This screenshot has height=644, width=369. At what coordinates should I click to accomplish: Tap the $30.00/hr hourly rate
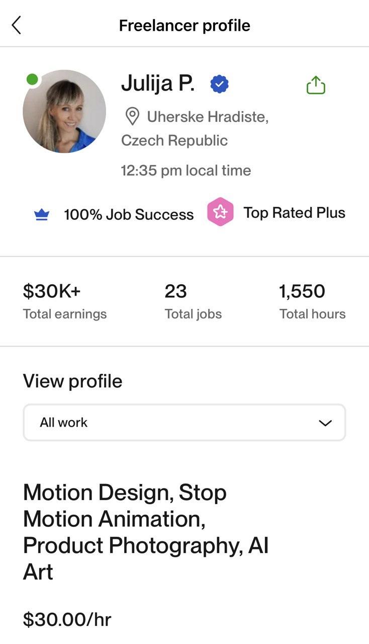[67, 620]
